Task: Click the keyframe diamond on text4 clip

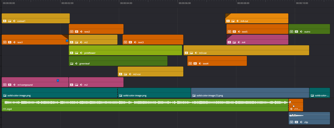Action: click(x=200, y=63)
